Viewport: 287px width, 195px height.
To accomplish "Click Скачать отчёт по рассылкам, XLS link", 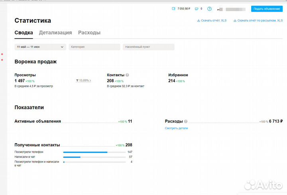I will tap(260, 20).
